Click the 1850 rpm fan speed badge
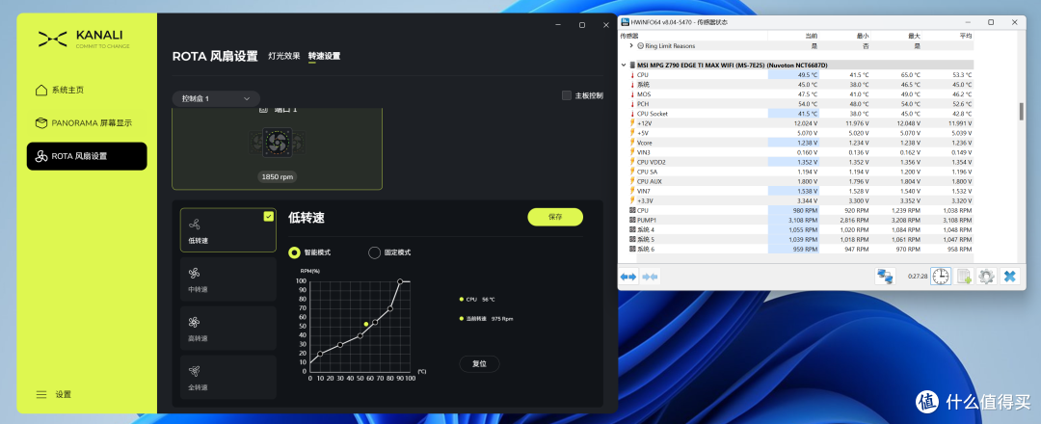The height and width of the screenshot is (424, 1041). [x=278, y=177]
